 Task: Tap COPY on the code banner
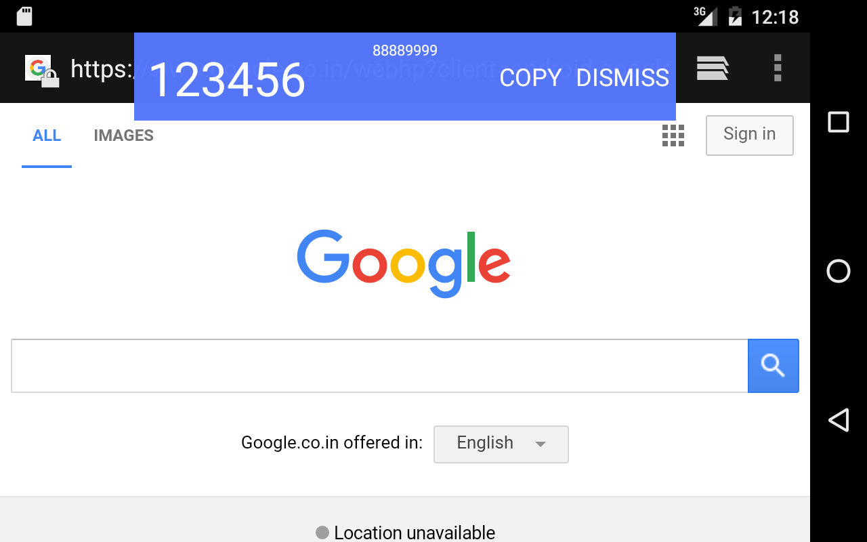pos(530,78)
